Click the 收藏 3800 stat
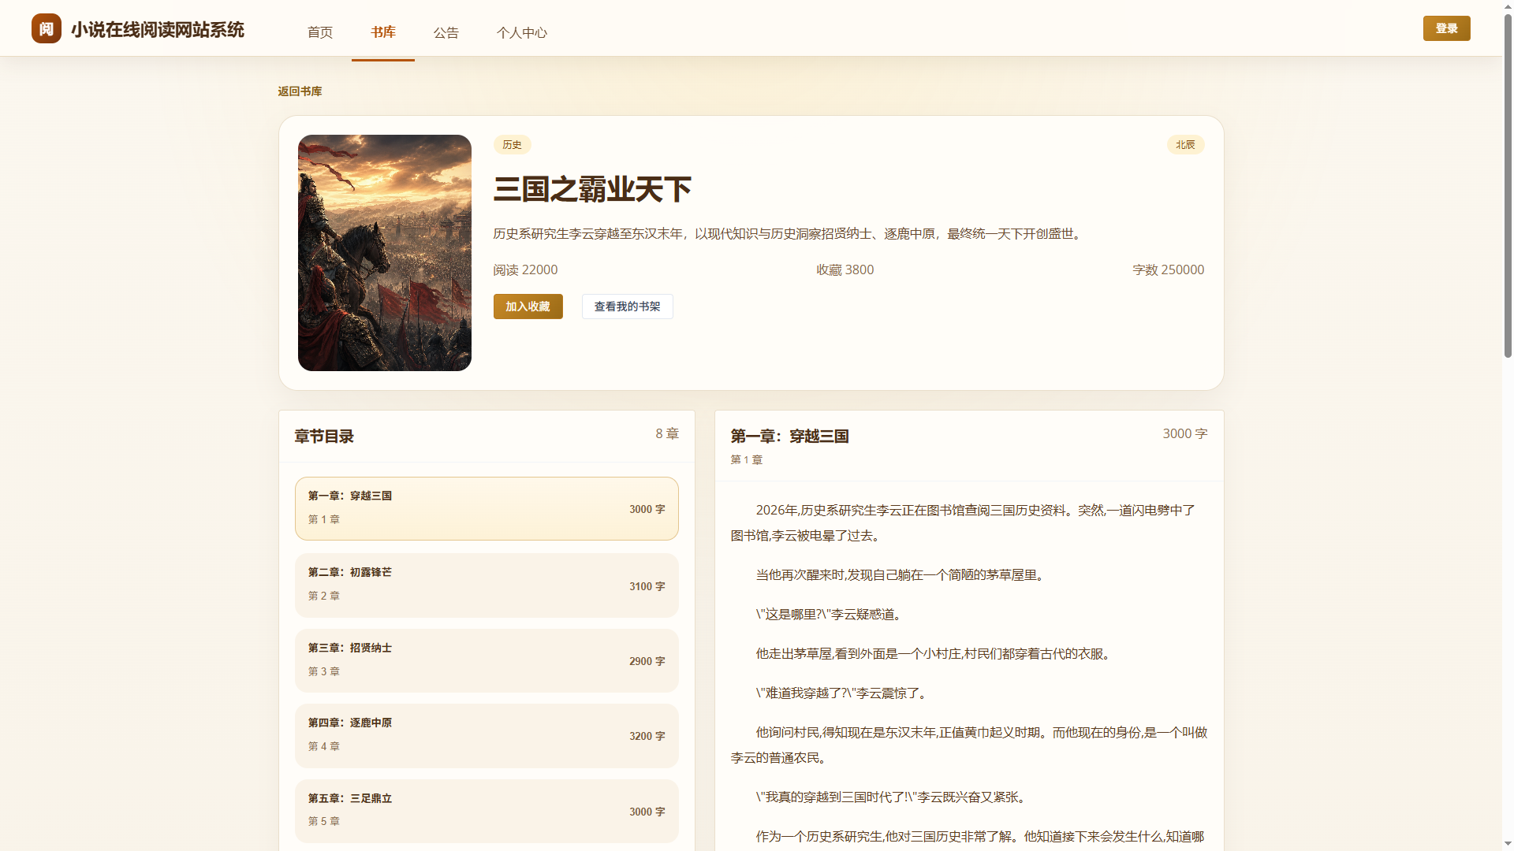Viewport: 1514px width, 851px height. click(x=845, y=269)
